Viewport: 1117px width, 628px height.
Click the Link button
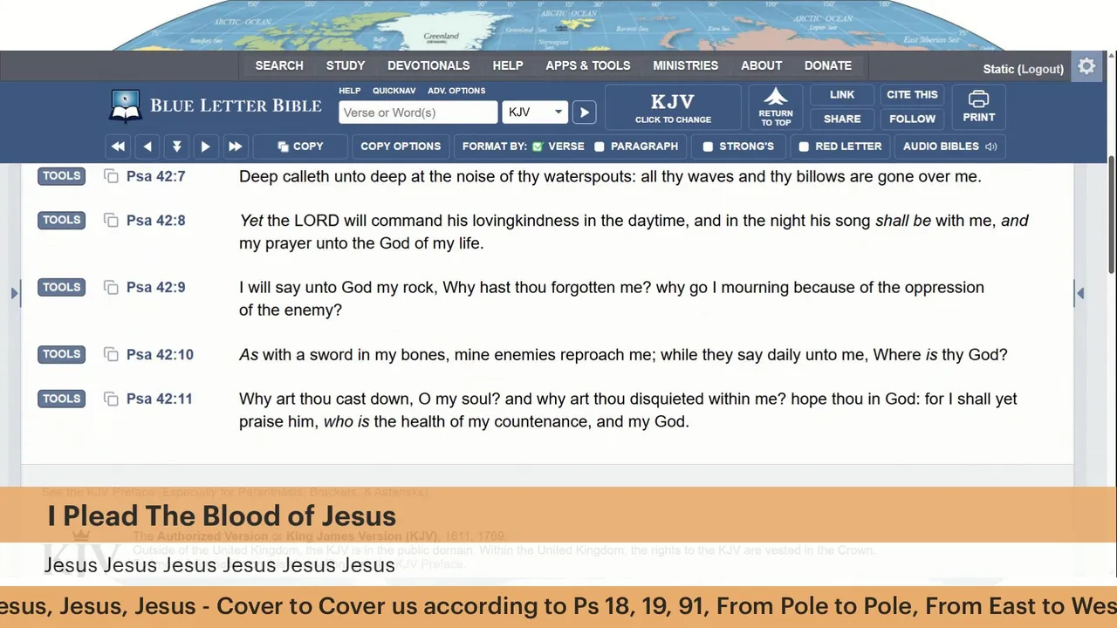[x=842, y=94]
